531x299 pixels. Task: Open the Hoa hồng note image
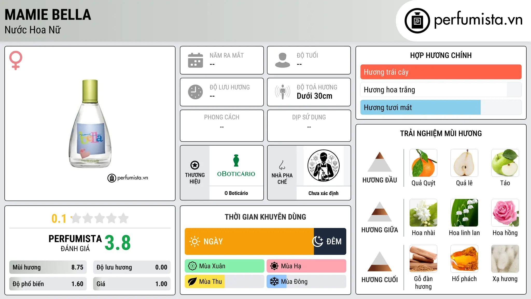[x=505, y=213]
